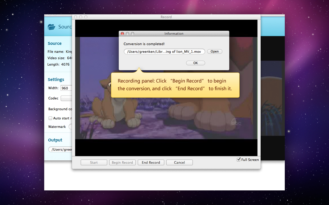329x205 pixels.
Task: Click the converted file path field
Action: click(x=164, y=52)
